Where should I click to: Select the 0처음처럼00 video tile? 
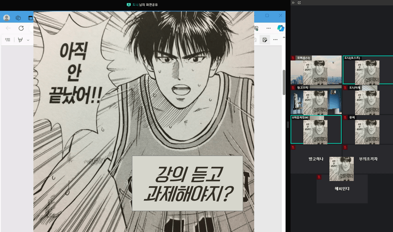(316, 129)
